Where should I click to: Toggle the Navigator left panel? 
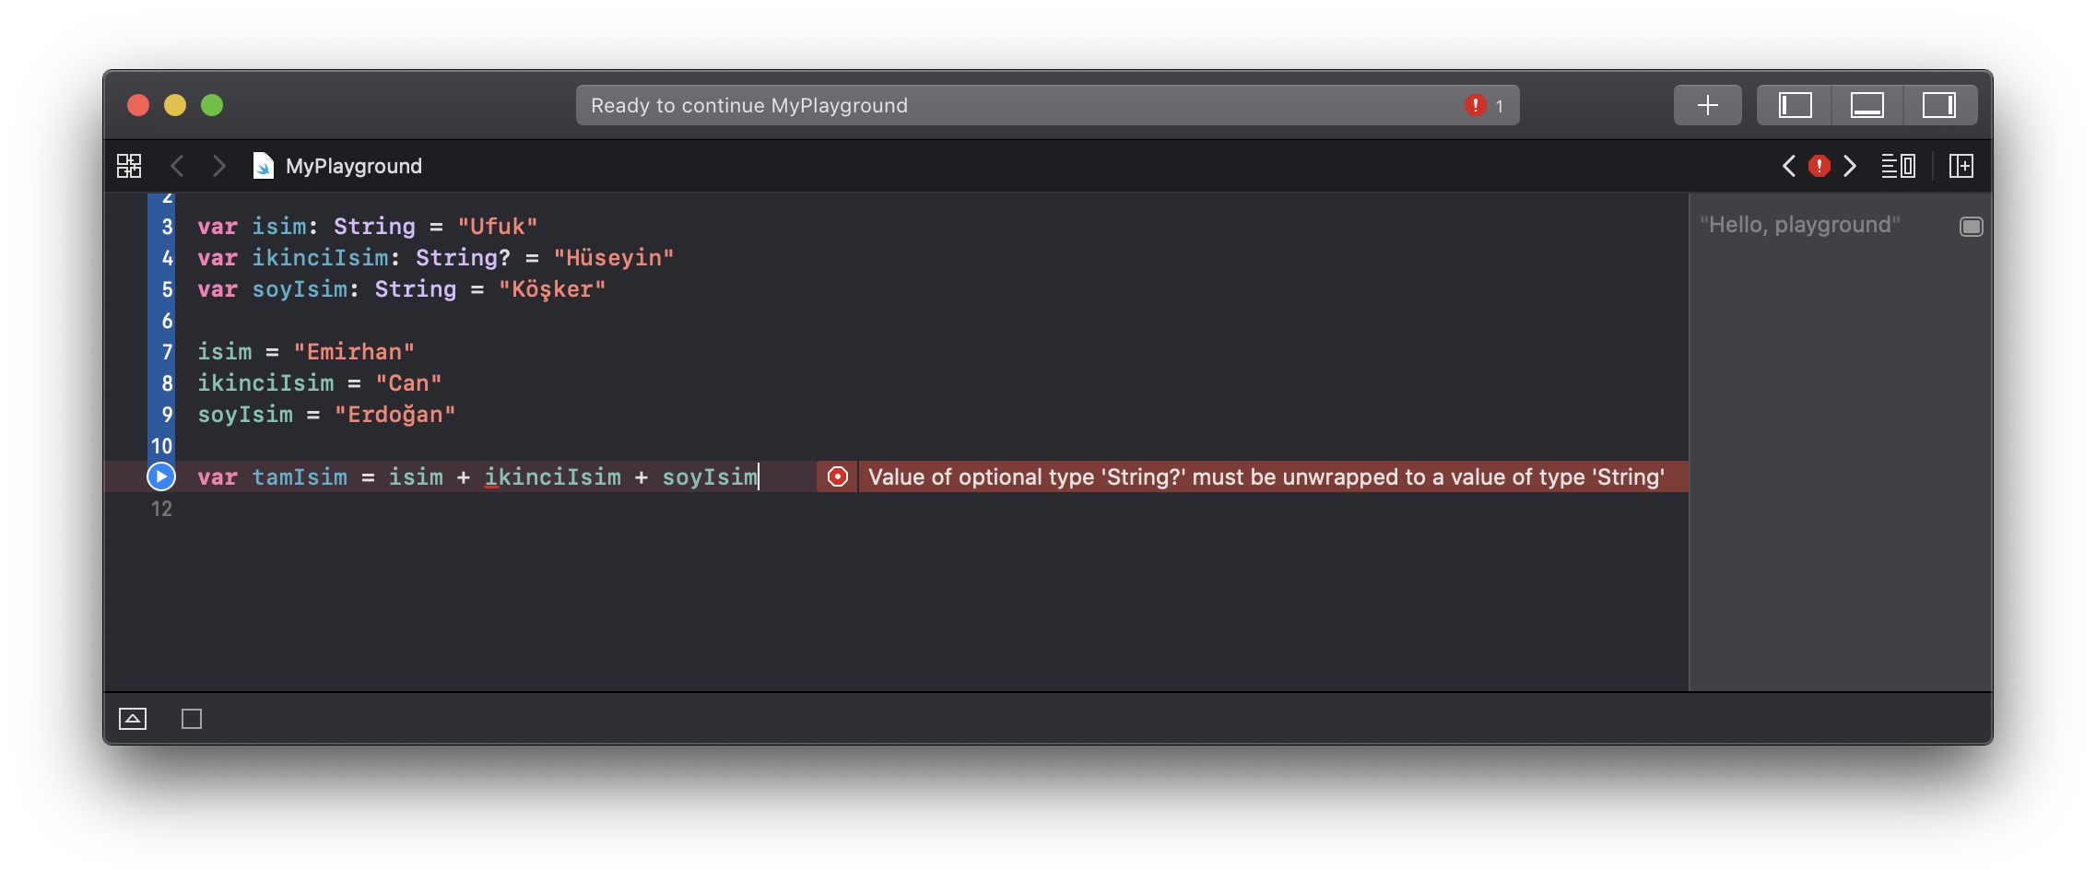pos(1795,105)
